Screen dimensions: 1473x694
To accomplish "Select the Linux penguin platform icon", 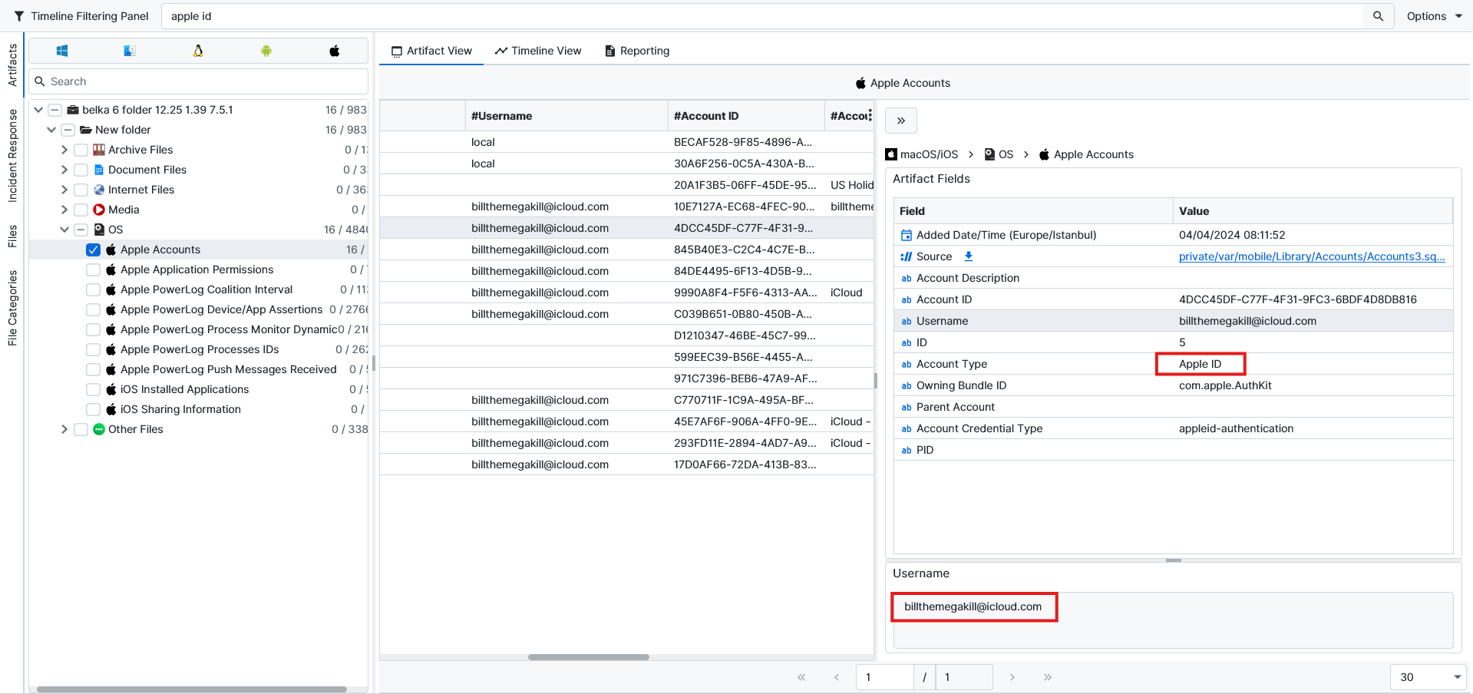I will (x=198, y=51).
